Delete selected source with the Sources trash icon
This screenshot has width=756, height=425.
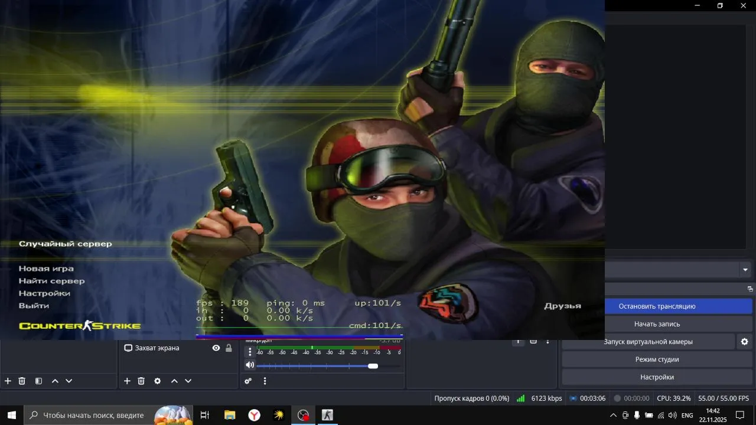(x=141, y=381)
